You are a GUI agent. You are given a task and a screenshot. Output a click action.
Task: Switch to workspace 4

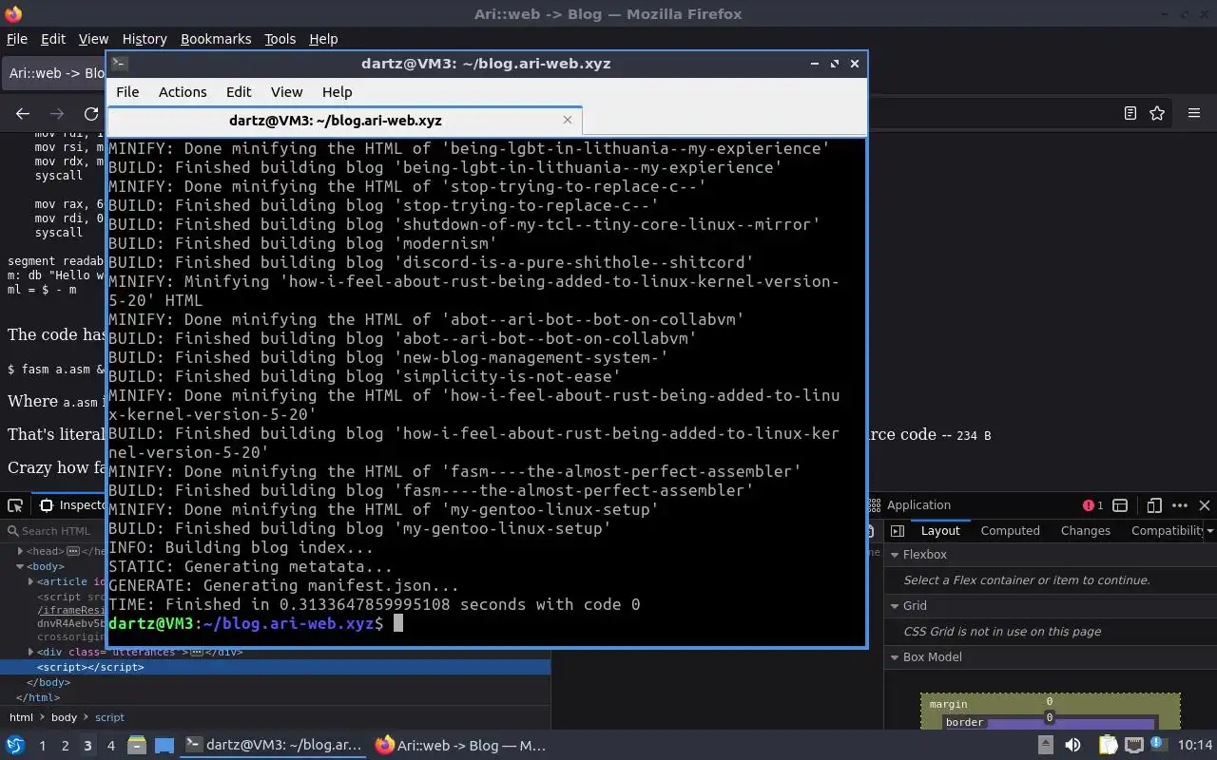coord(110,746)
